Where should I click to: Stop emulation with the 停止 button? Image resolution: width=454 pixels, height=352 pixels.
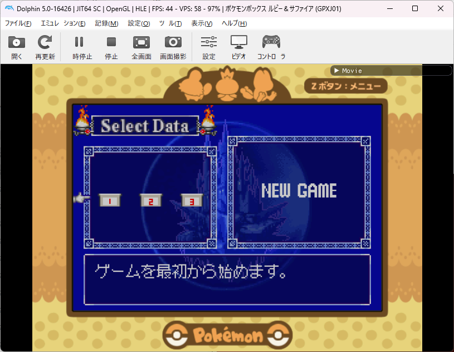tap(111, 47)
